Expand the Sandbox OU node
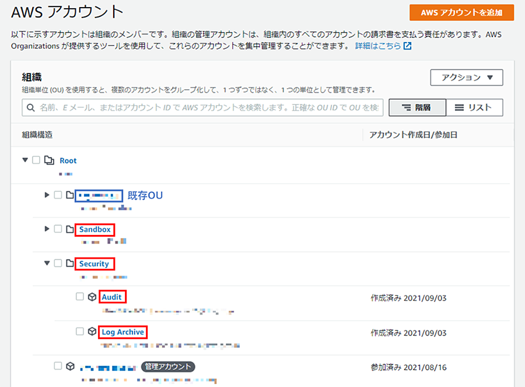This screenshot has width=525, height=387. coord(47,229)
